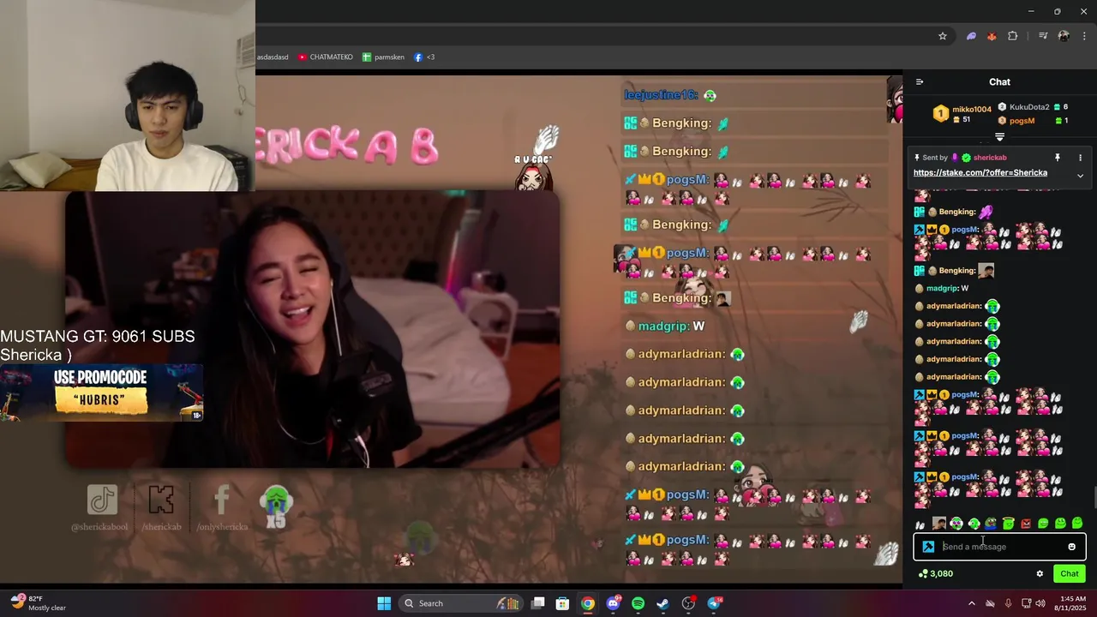Open the Chrome extensions puzzle menu

coord(1013,36)
